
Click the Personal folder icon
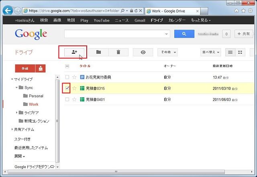pyautogui.click(x=25, y=96)
